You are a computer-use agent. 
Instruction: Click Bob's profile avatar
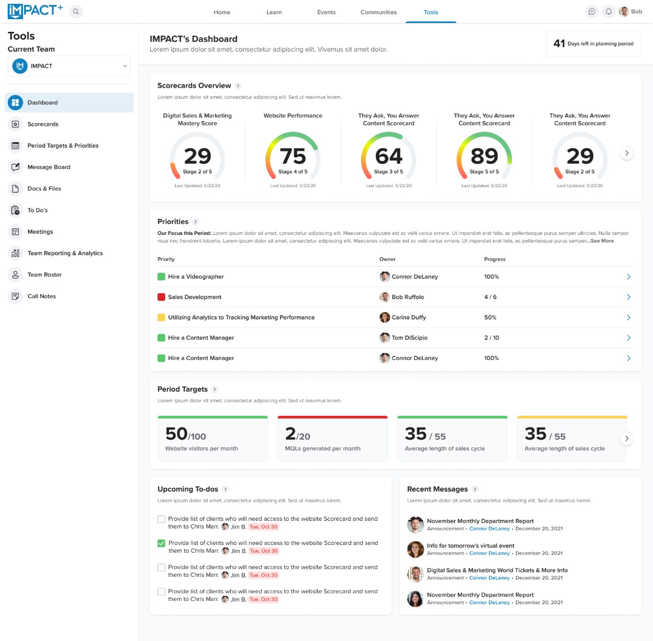click(x=623, y=12)
